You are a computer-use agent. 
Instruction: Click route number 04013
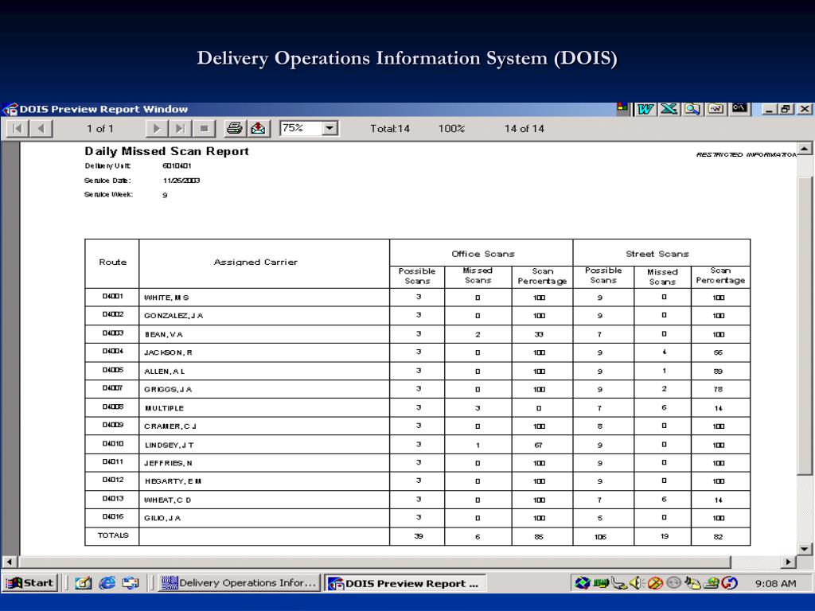coord(113,499)
